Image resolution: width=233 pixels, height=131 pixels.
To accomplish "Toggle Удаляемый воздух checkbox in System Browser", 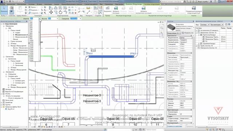I will (x=201, y=44).
